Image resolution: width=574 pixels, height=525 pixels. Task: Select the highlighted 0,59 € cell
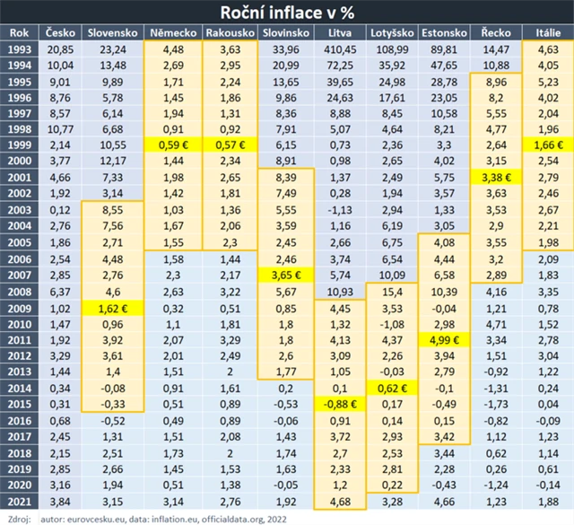click(172, 145)
